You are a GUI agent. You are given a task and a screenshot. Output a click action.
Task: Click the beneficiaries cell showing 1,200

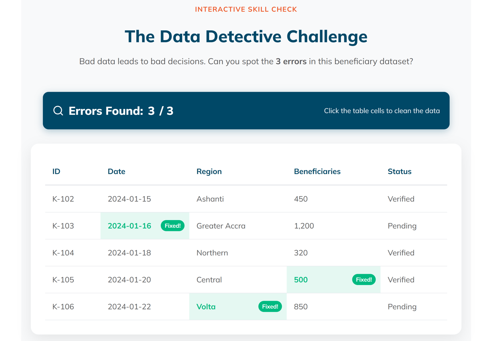tap(304, 226)
